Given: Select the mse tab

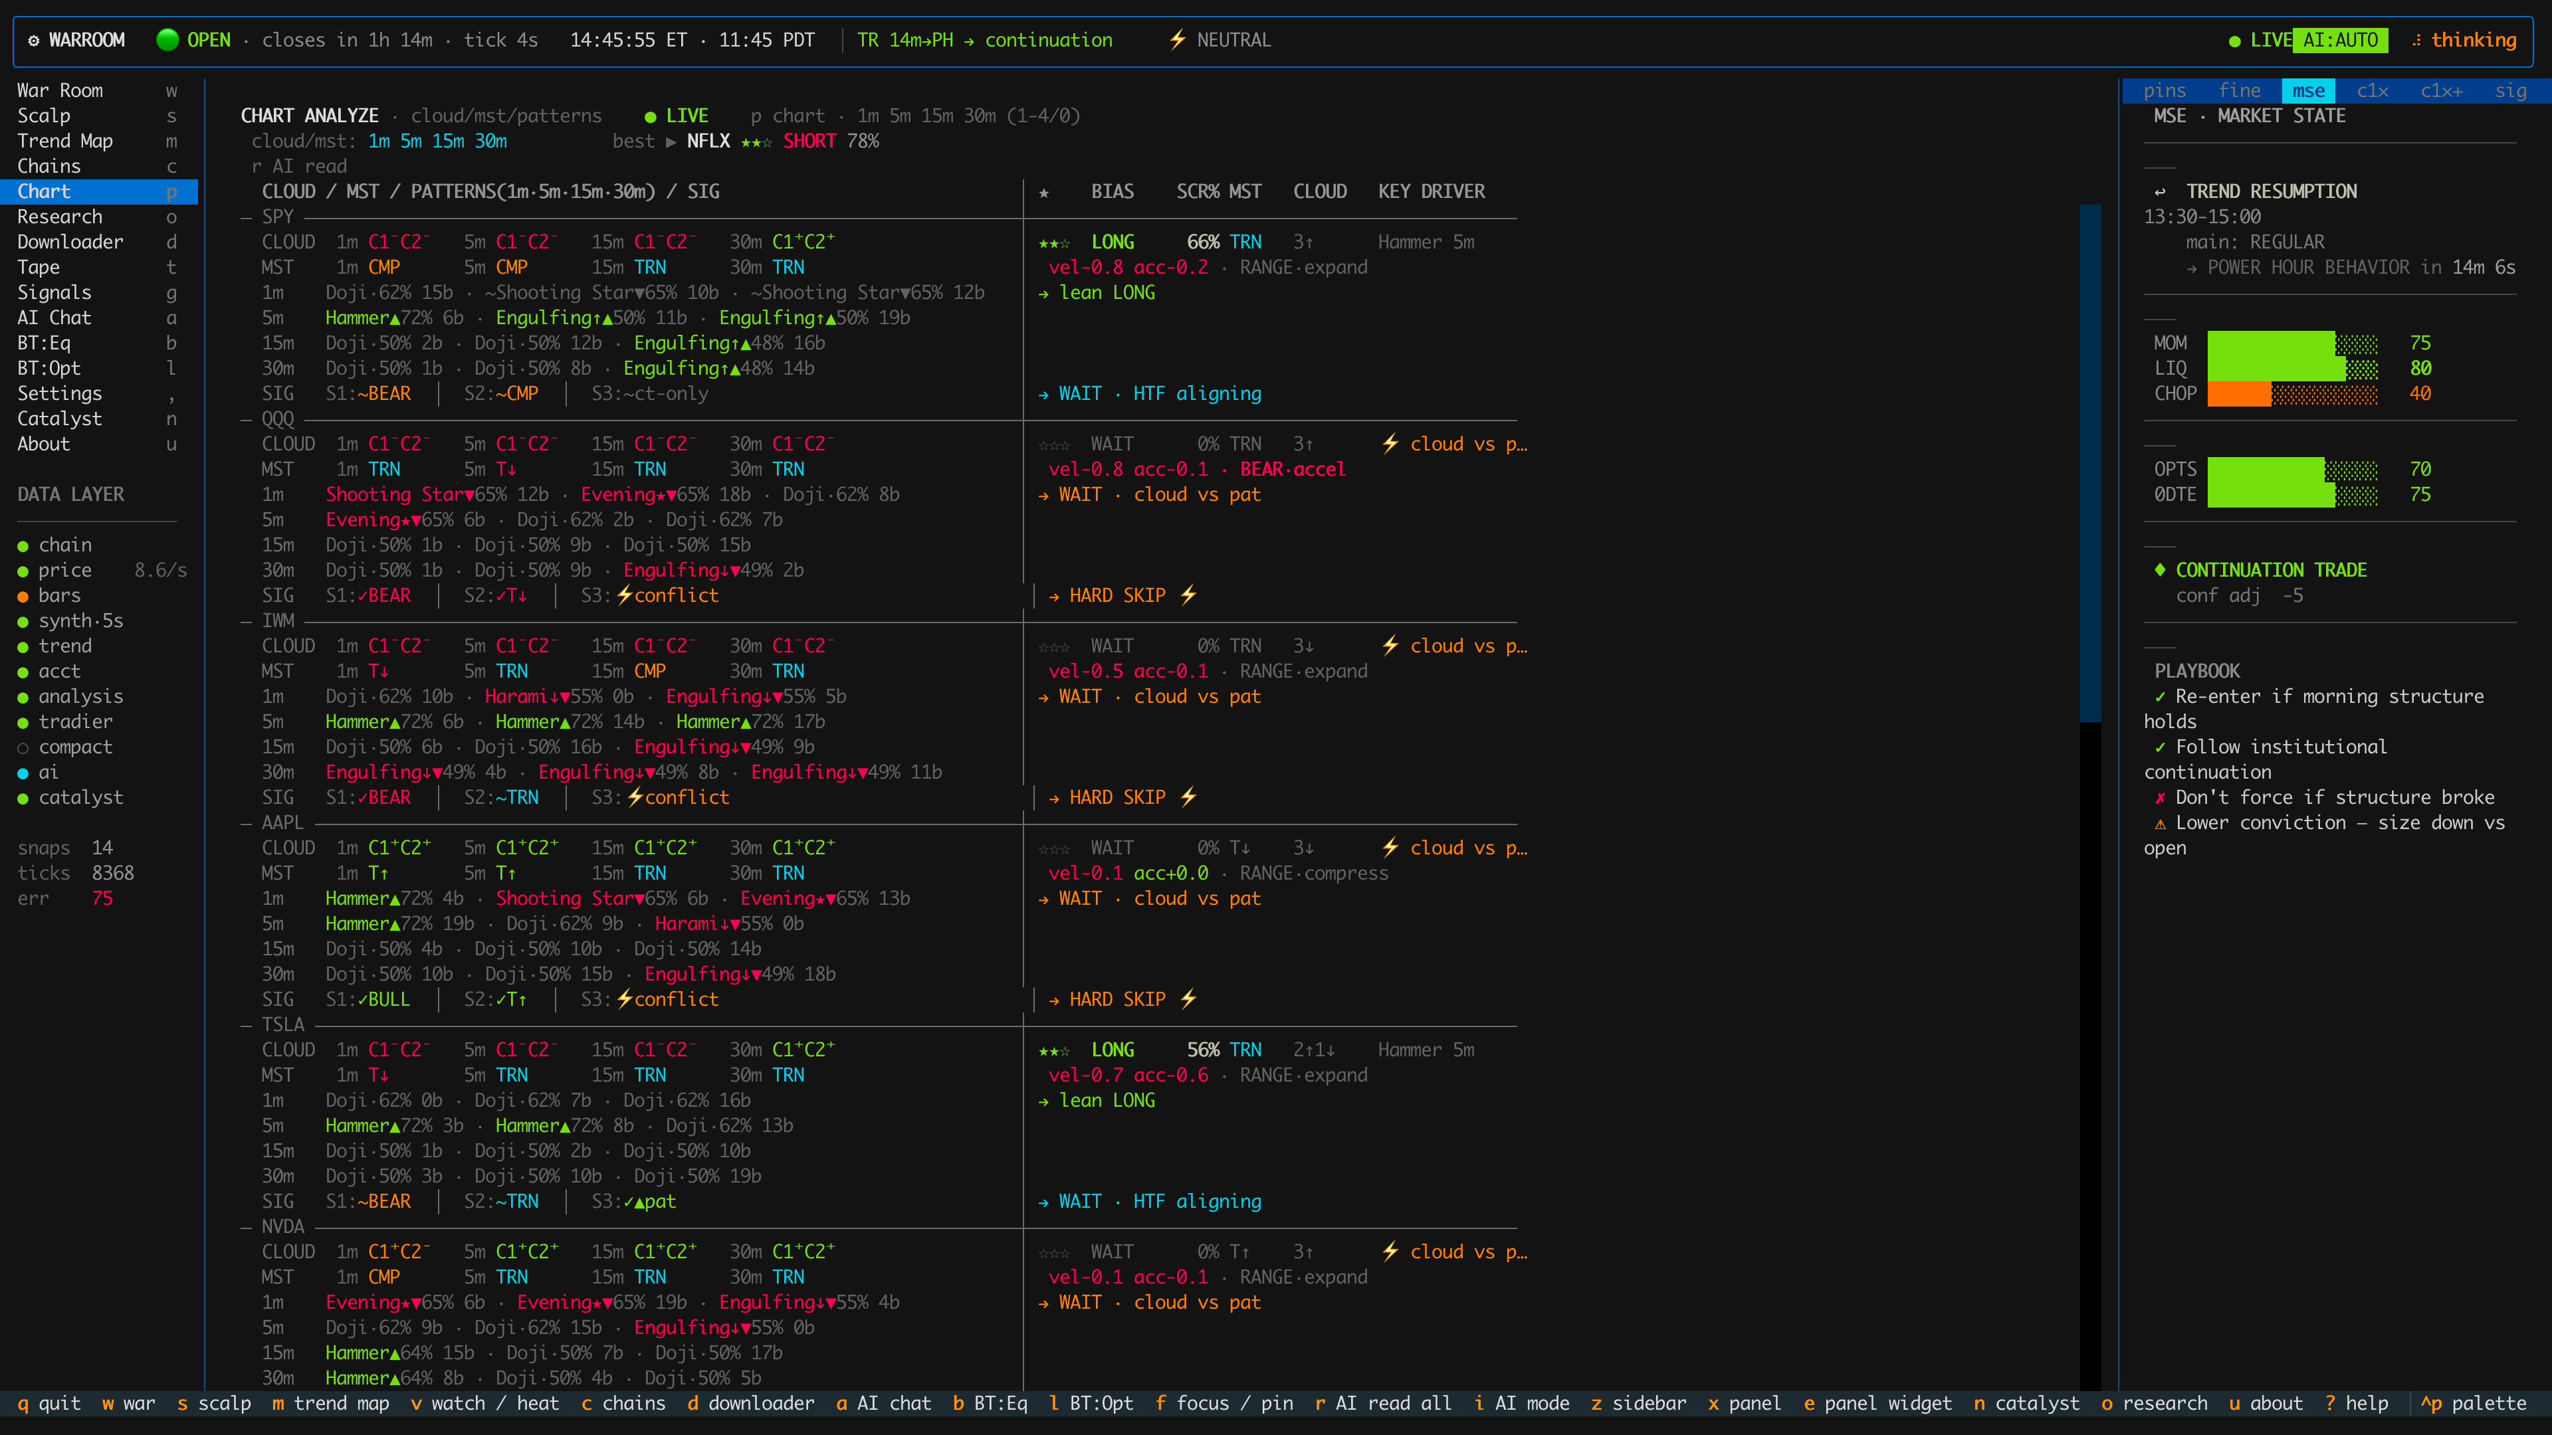Looking at the screenshot, I should coord(2308,91).
